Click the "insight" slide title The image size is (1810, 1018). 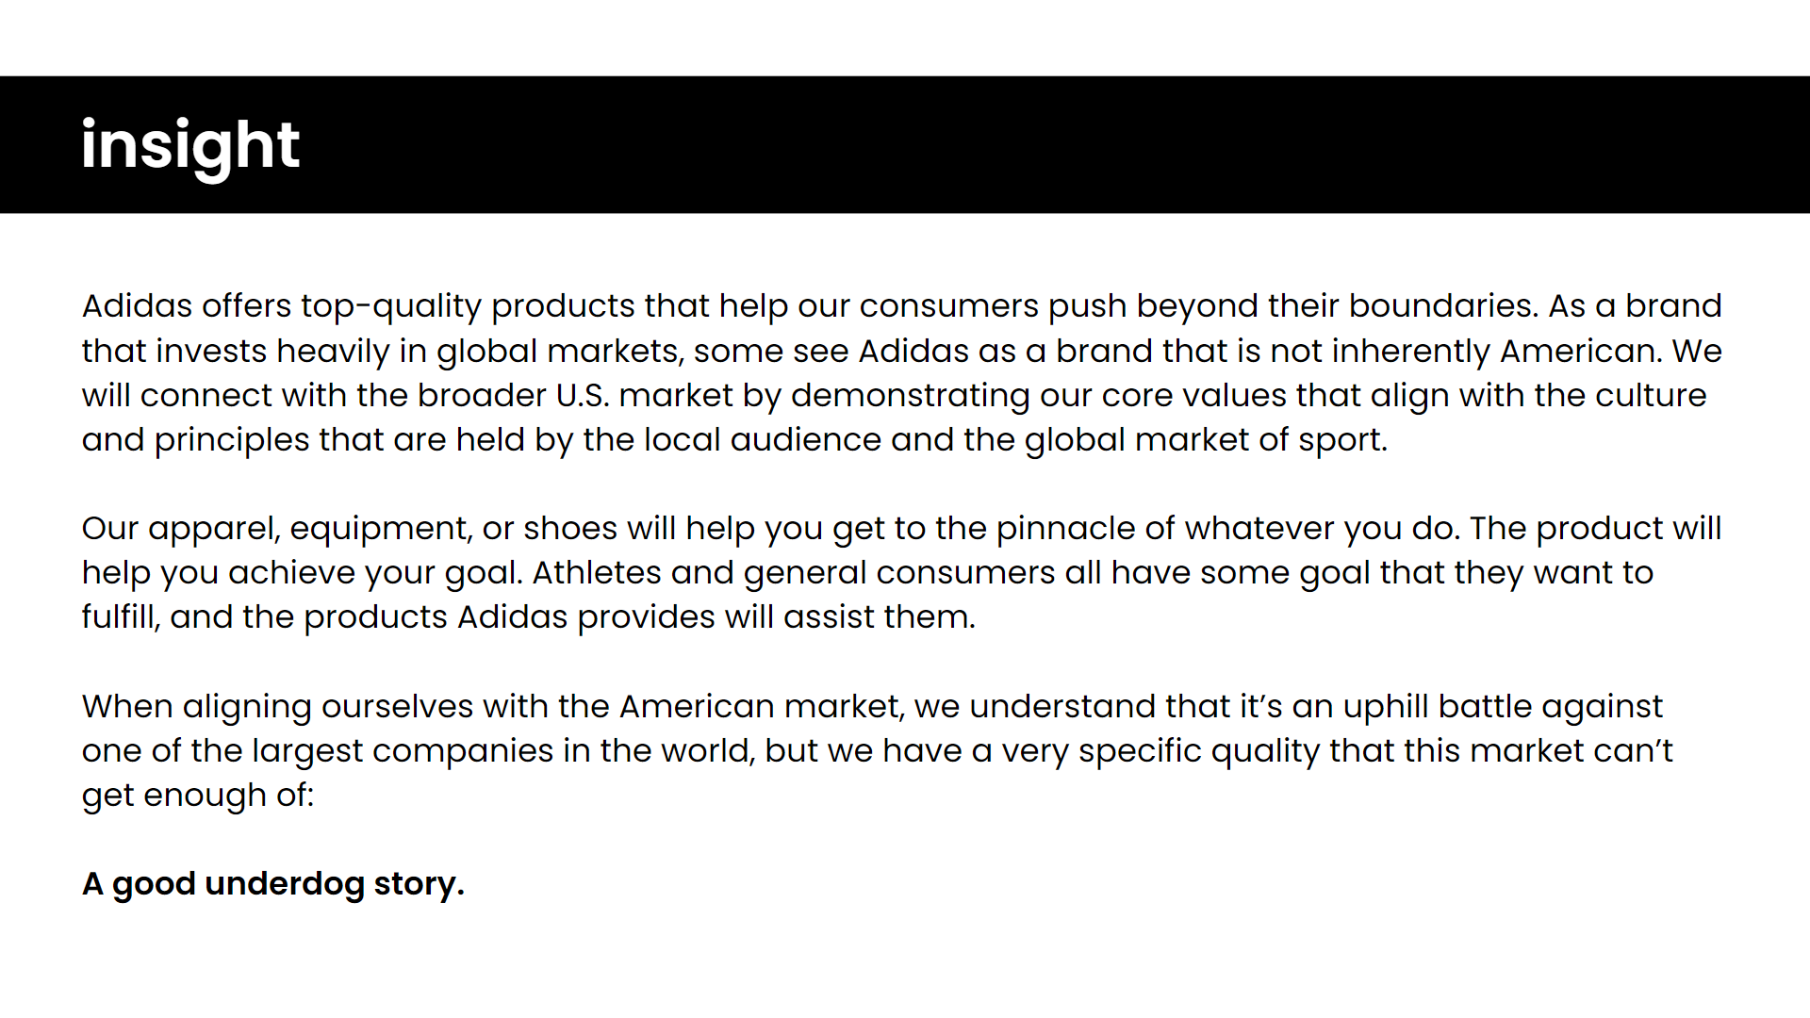click(190, 145)
